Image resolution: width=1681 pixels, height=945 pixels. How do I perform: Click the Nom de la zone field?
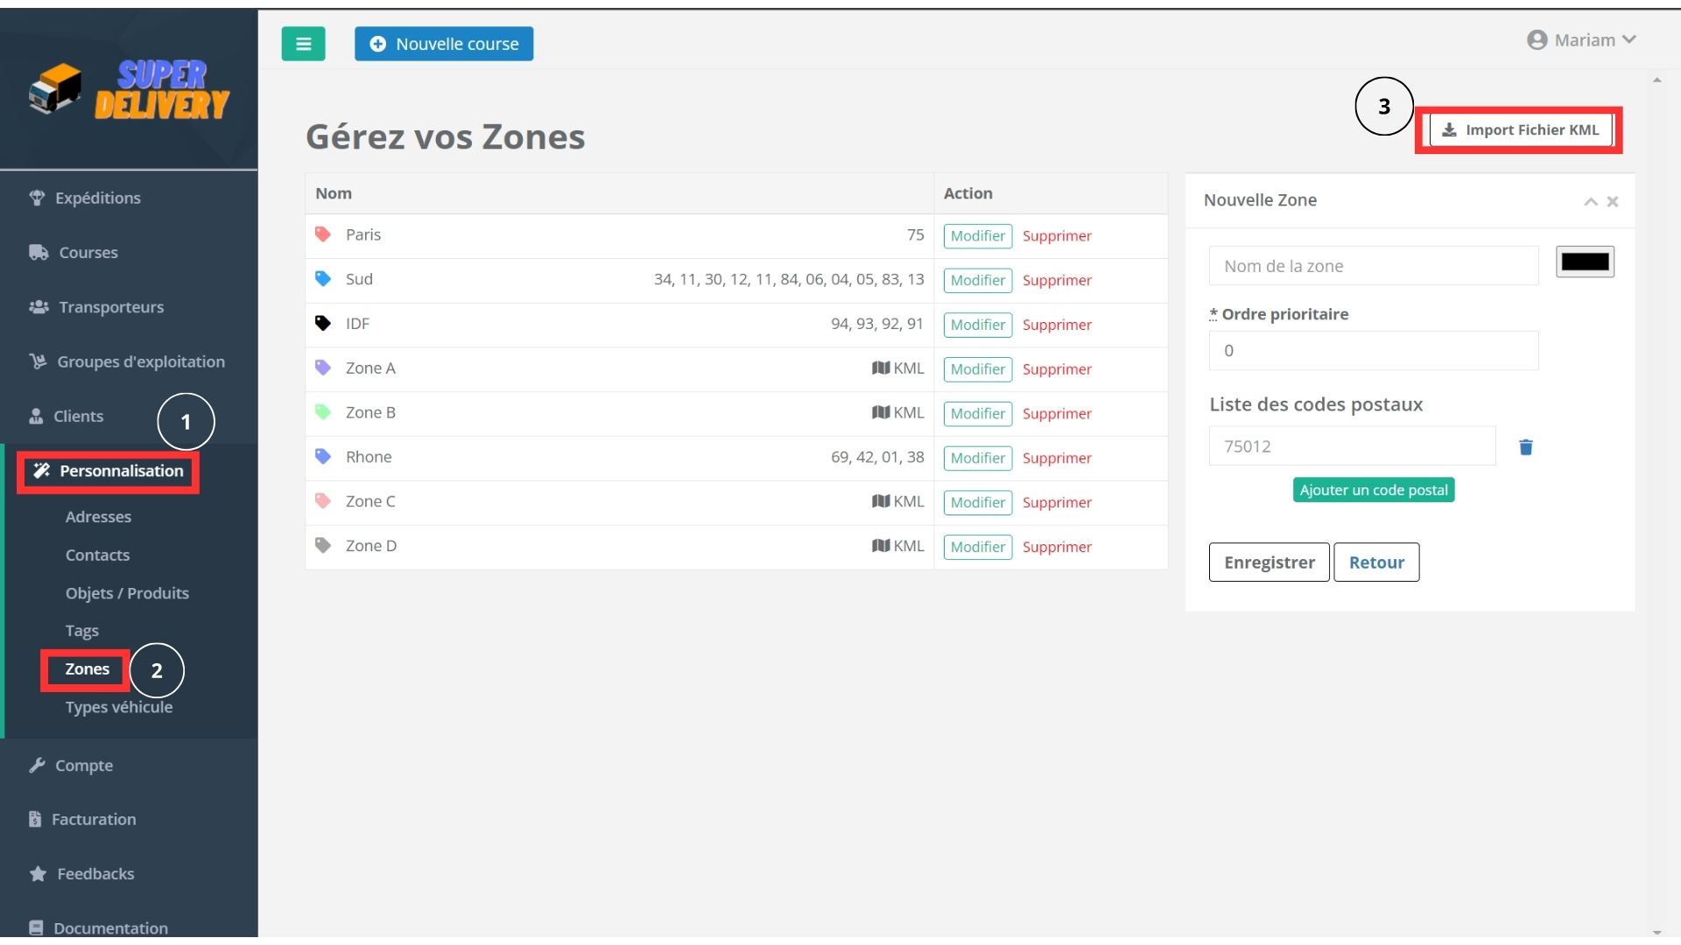pyautogui.click(x=1373, y=266)
